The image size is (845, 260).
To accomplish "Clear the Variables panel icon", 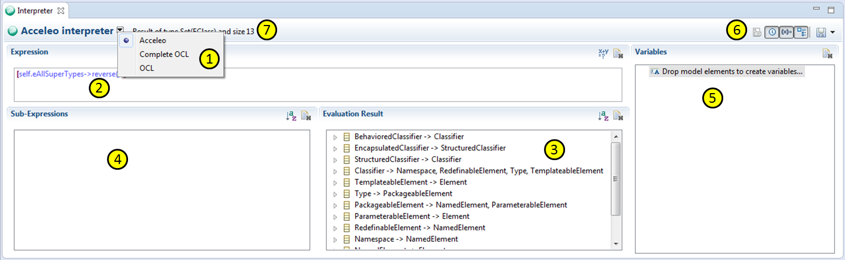I will coord(828,53).
